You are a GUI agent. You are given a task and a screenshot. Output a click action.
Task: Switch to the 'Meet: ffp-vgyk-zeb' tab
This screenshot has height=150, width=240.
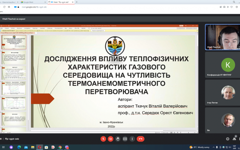click(x=61, y=2)
